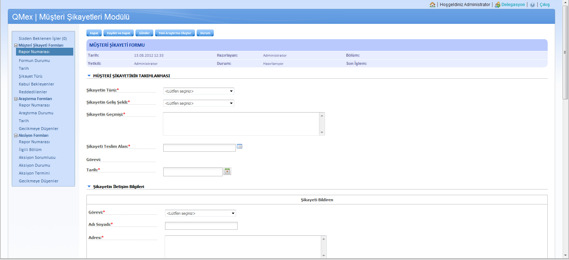Select Tarih under Araştırma Formları

pos(24,121)
